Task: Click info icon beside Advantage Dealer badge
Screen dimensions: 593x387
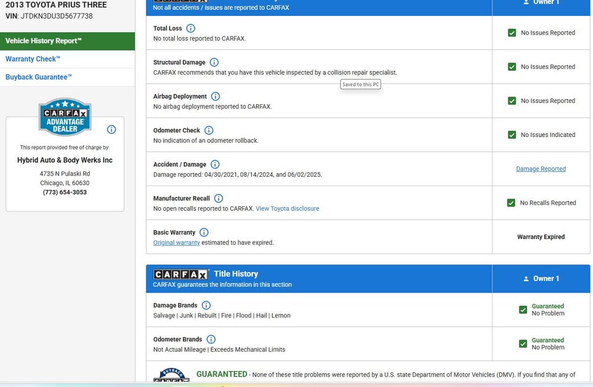Action: pos(111,129)
